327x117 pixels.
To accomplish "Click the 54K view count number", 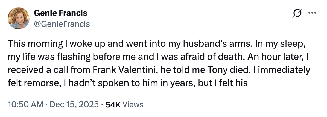I will pos(113,104).
